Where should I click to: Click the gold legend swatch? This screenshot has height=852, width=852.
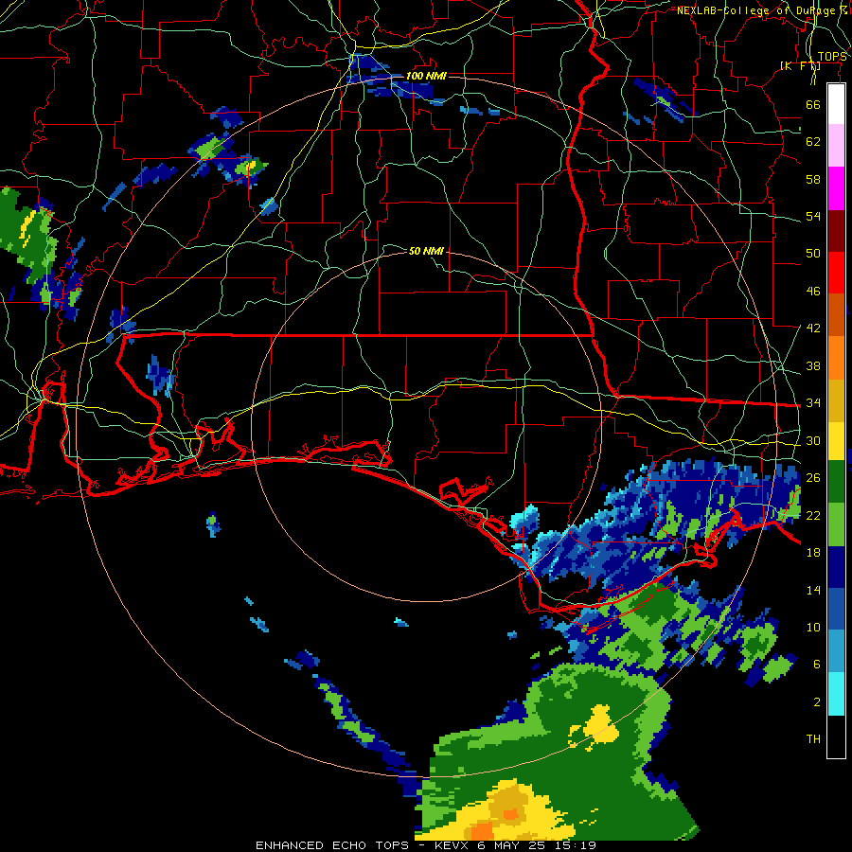click(x=836, y=400)
